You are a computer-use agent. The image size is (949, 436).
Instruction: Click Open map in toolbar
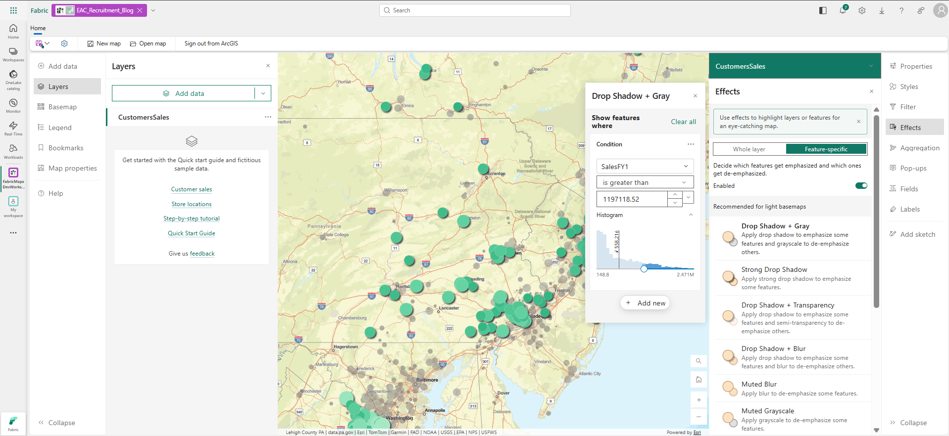point(148,44)
